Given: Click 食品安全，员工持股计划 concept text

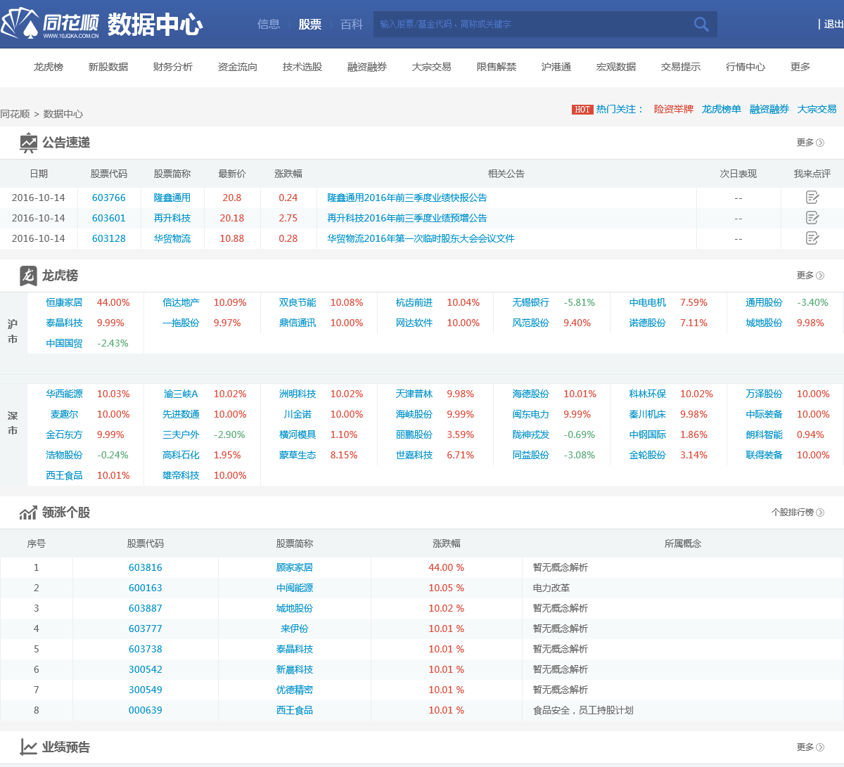Looking at the screenshot, I should coord(583,710).
